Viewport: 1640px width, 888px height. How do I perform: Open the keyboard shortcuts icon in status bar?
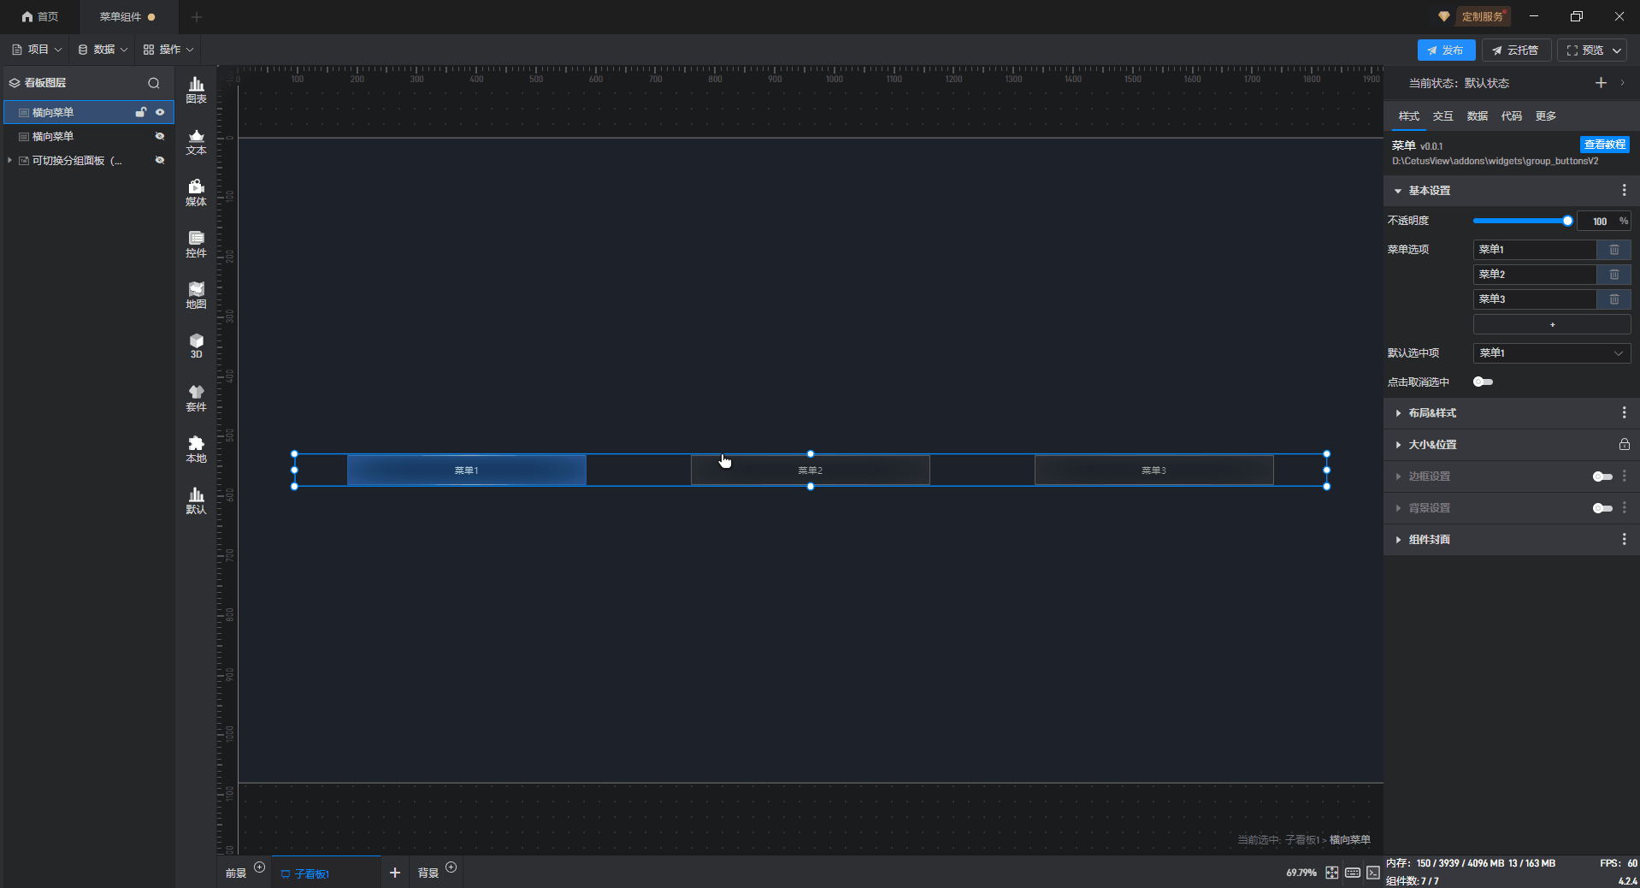click(1352, 873)
